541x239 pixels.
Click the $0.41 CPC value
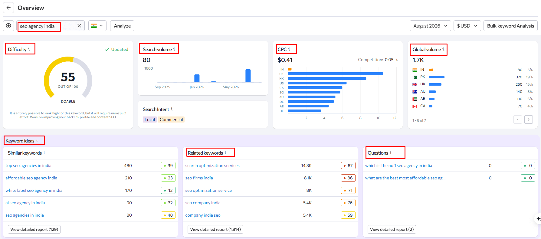click(285, 60)
